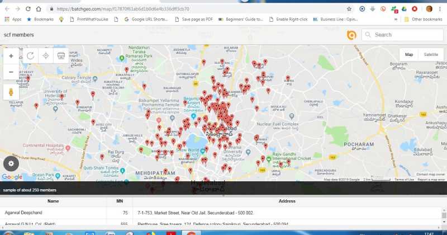The width and height of the screenshot is (447, 235).
Task: Click Nandamuri Taraka Ramarao Park green marker
Action: (x=122, y=58)
